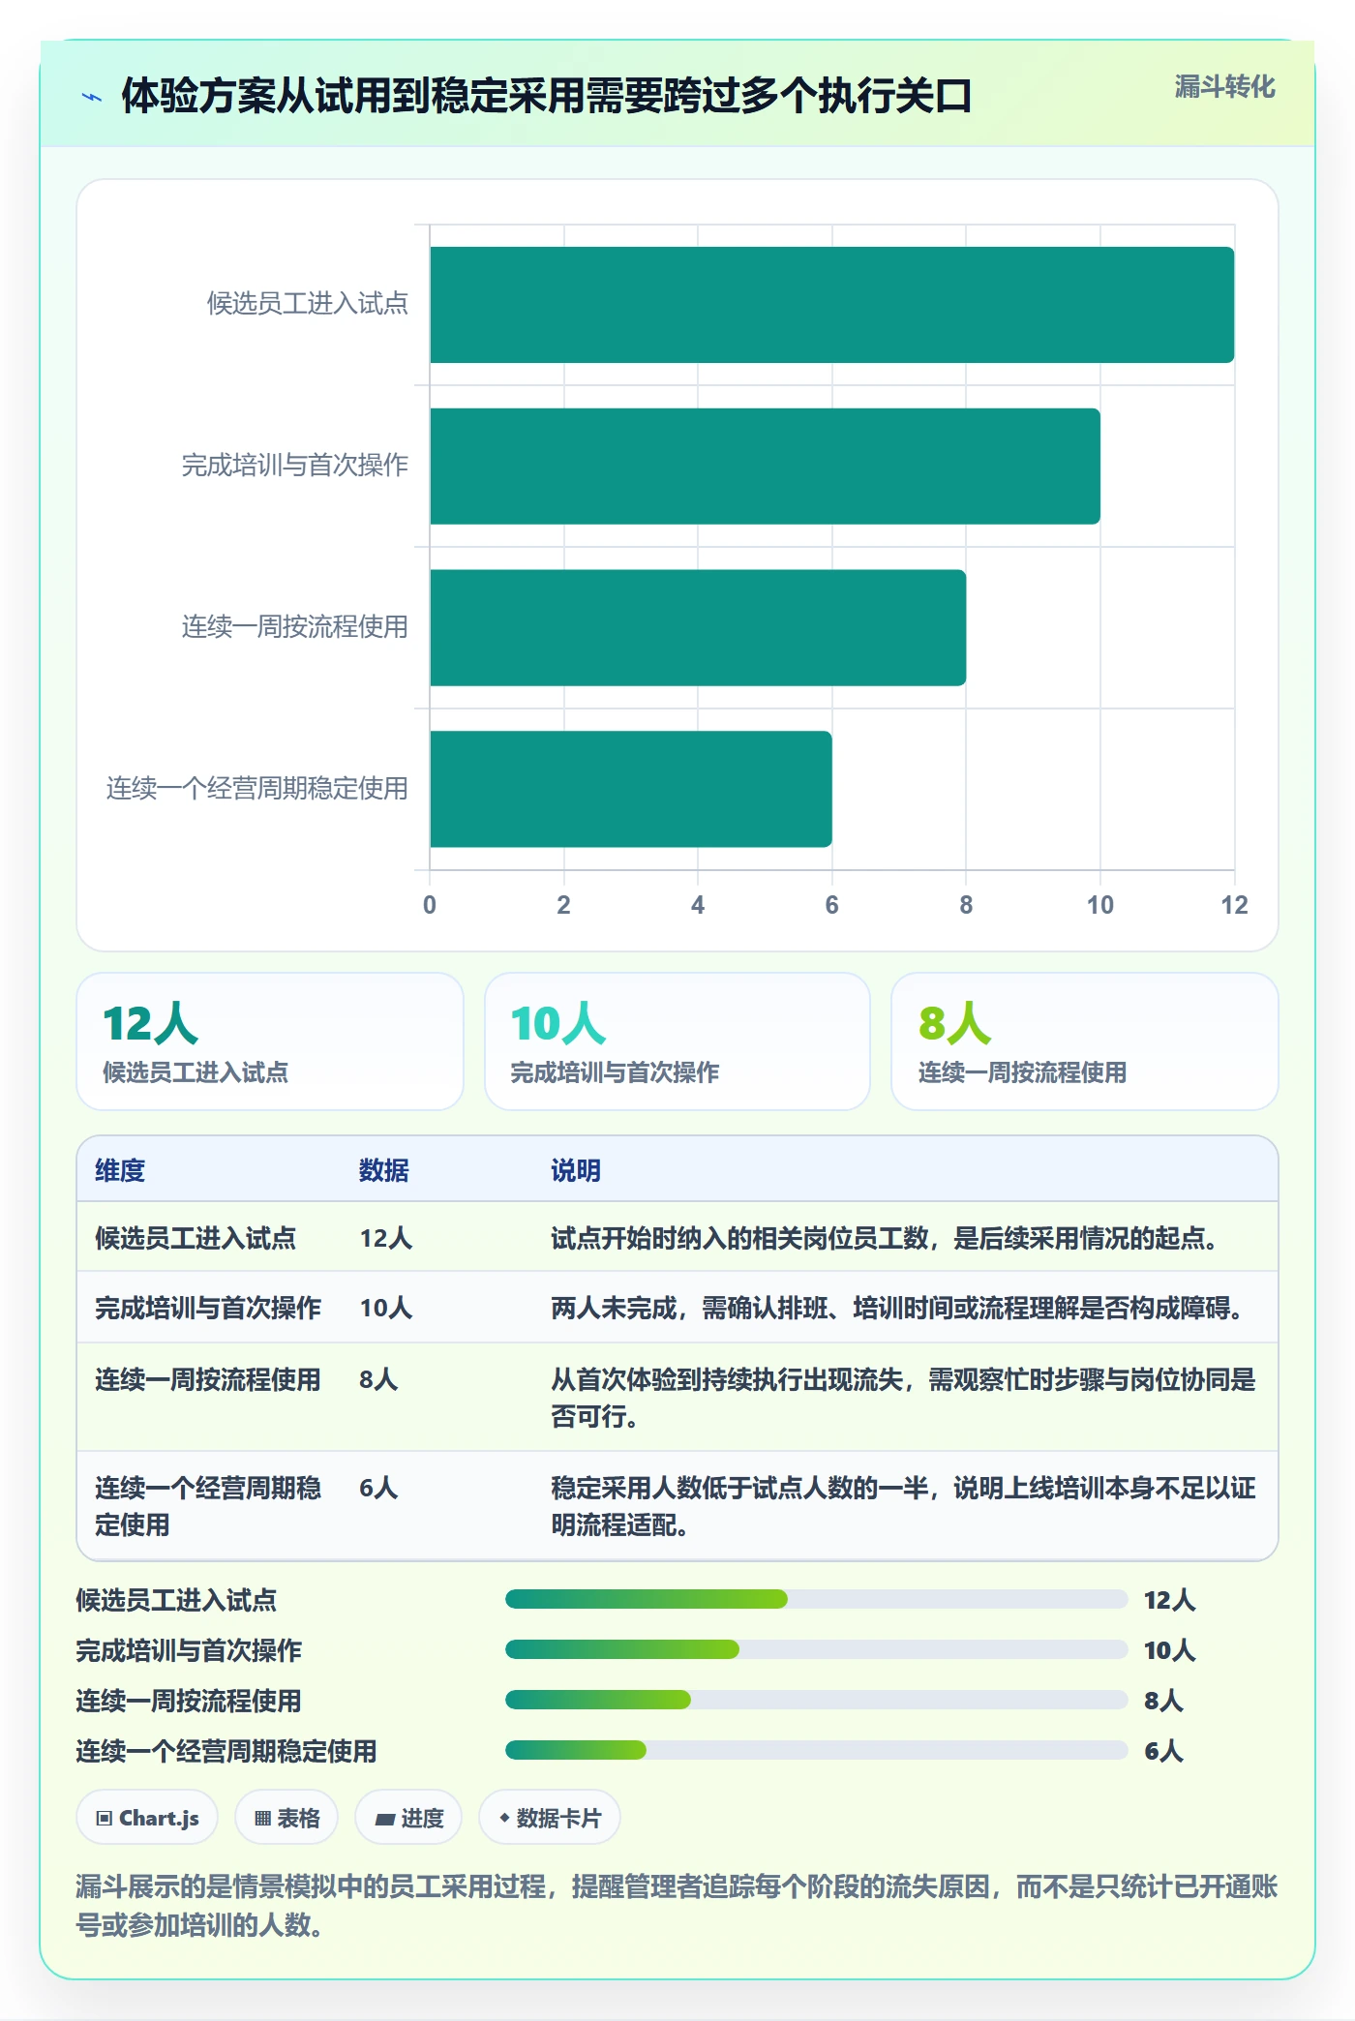Click chart axis label 连续一周按流程使用

[x=295, y=627]
